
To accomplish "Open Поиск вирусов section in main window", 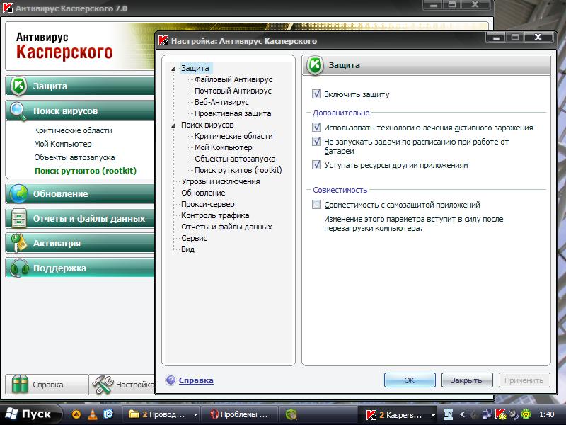I will (x=80, y=111).
